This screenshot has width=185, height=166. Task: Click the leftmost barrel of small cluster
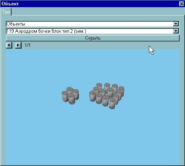[x=65, y=97]
